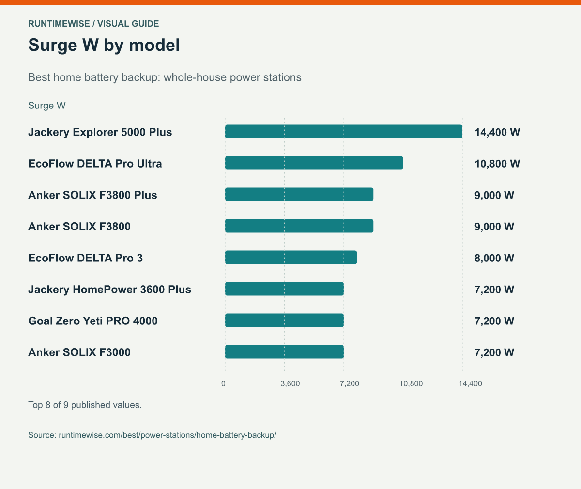Click the EcoFlow DELTA Pro Ultra bar
Screen dimensions: 581x489
click(314, 163)
